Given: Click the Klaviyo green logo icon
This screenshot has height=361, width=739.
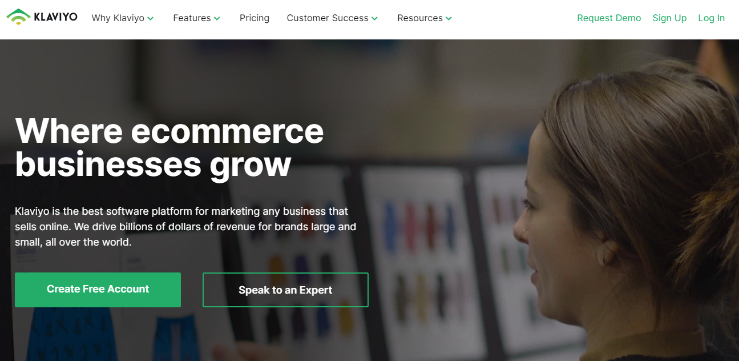Looking at the screenshot, I should [x=18, y=17].
